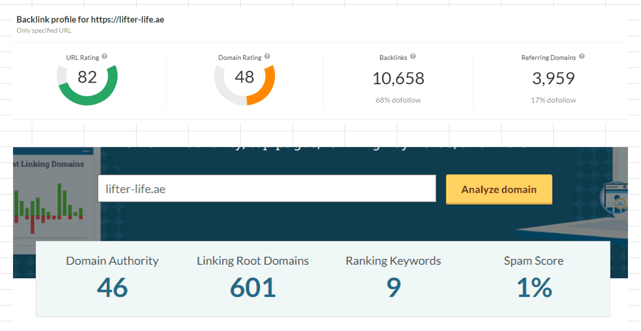Click the Backlink profile heading
Image resolution: width=641 pixels, height=331 pixels.
[90, 20]
